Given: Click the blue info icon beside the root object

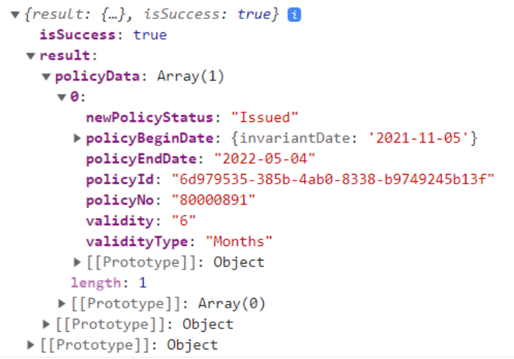Looking at the screenshot, I should [x=294, y=15].
